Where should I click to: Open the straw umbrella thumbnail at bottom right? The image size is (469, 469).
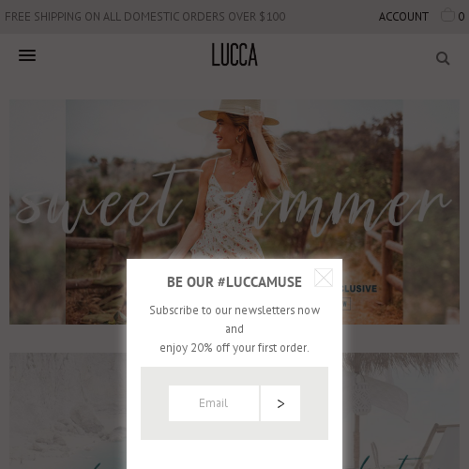[401, 411]
